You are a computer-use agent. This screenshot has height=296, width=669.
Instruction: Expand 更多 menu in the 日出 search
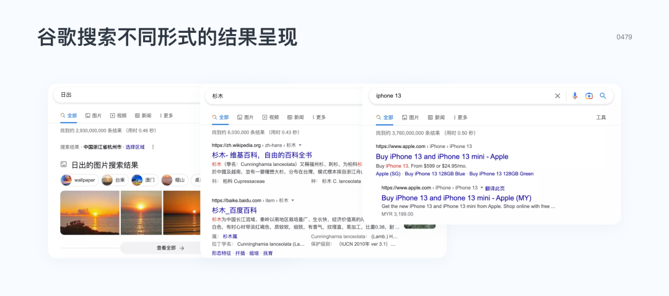(166, 116)
